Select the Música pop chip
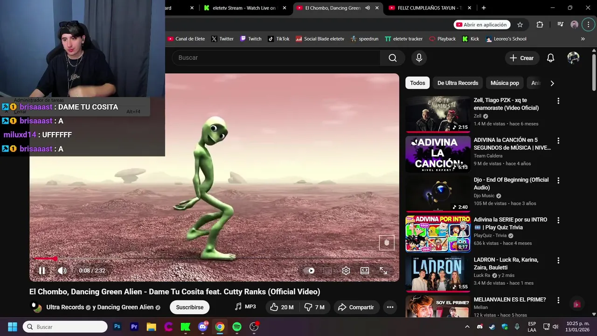 (505, 83)
